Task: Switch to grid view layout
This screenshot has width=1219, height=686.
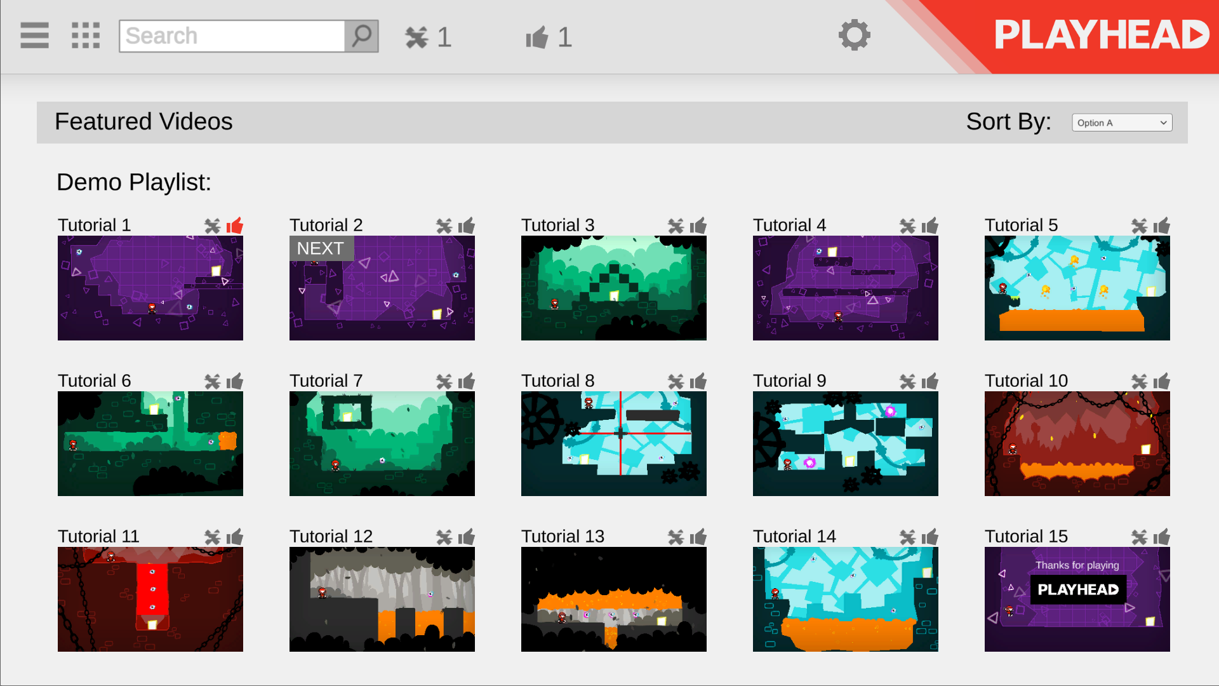Action: [84, 36]
